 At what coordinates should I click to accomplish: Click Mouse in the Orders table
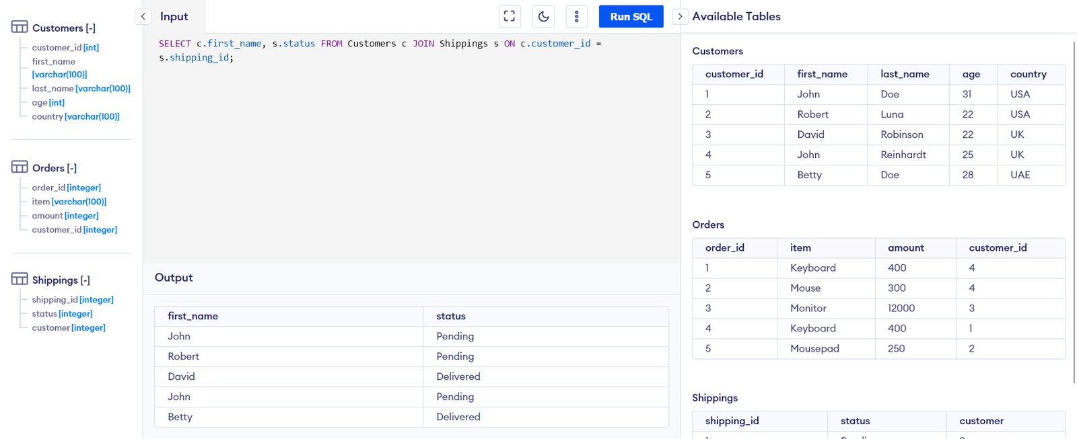click(805, 288)
